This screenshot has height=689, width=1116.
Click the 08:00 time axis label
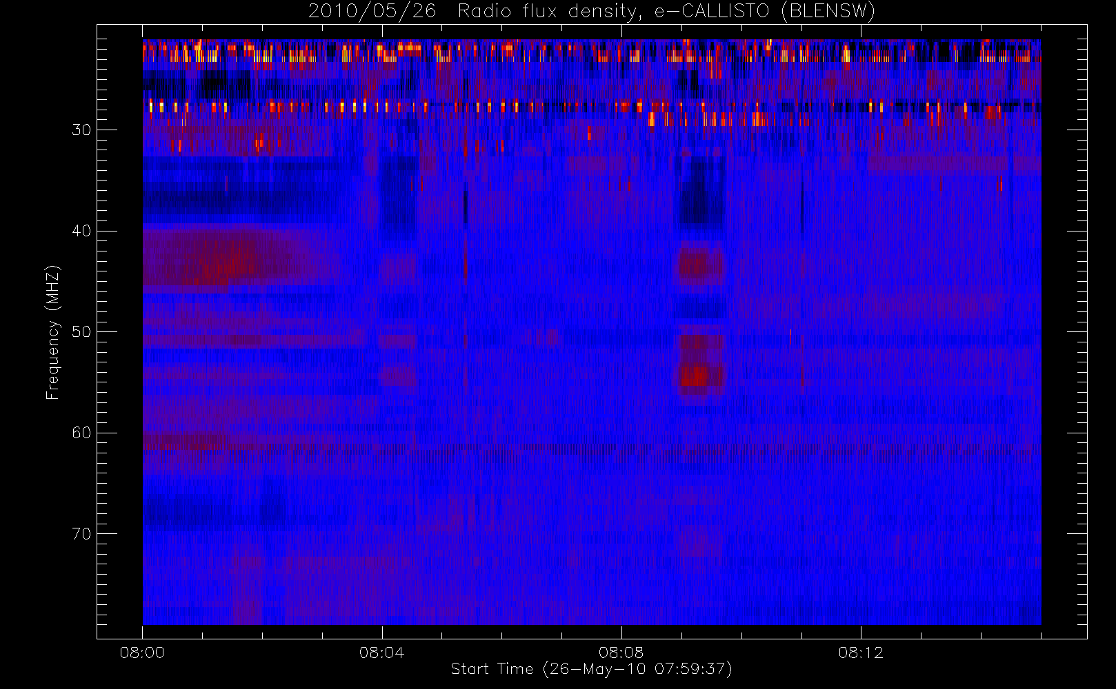tap(142, 652)
